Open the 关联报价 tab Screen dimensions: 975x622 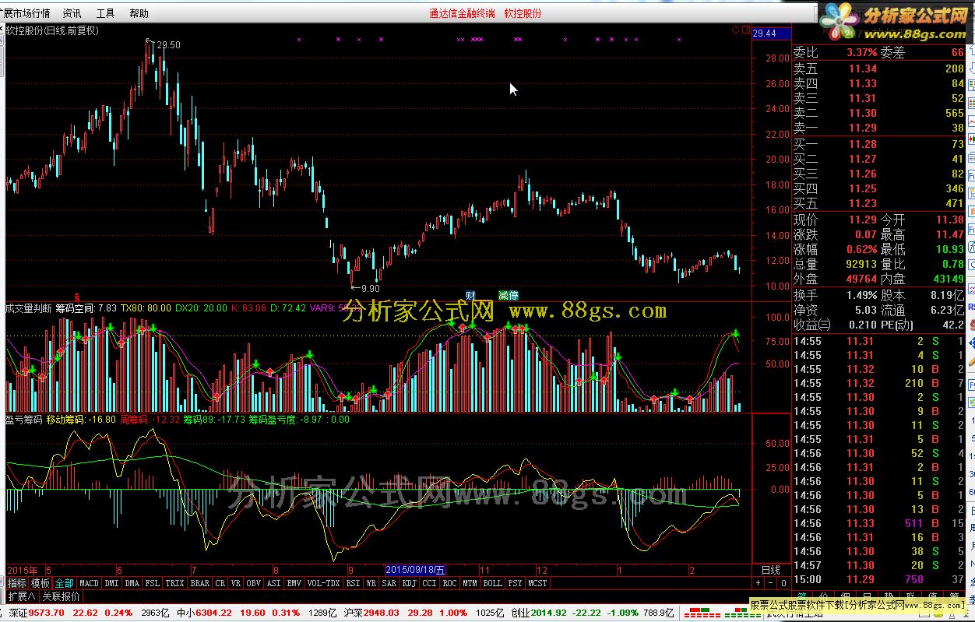(61, 597)
